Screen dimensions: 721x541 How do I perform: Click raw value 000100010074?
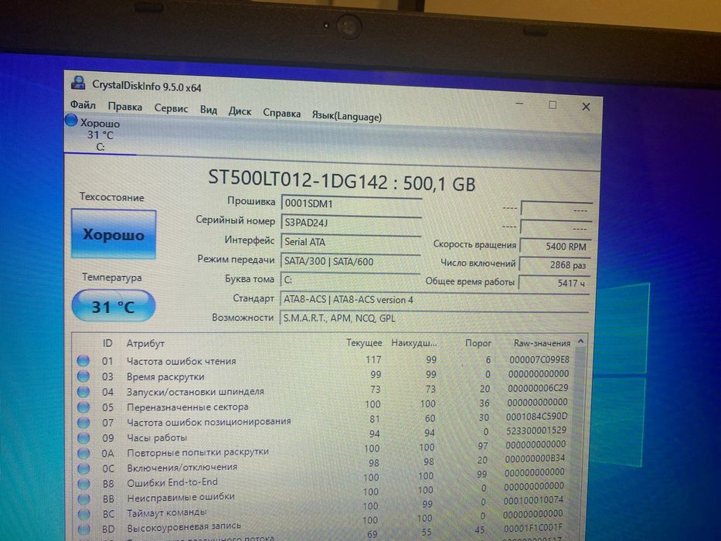(x=534, y=500)
